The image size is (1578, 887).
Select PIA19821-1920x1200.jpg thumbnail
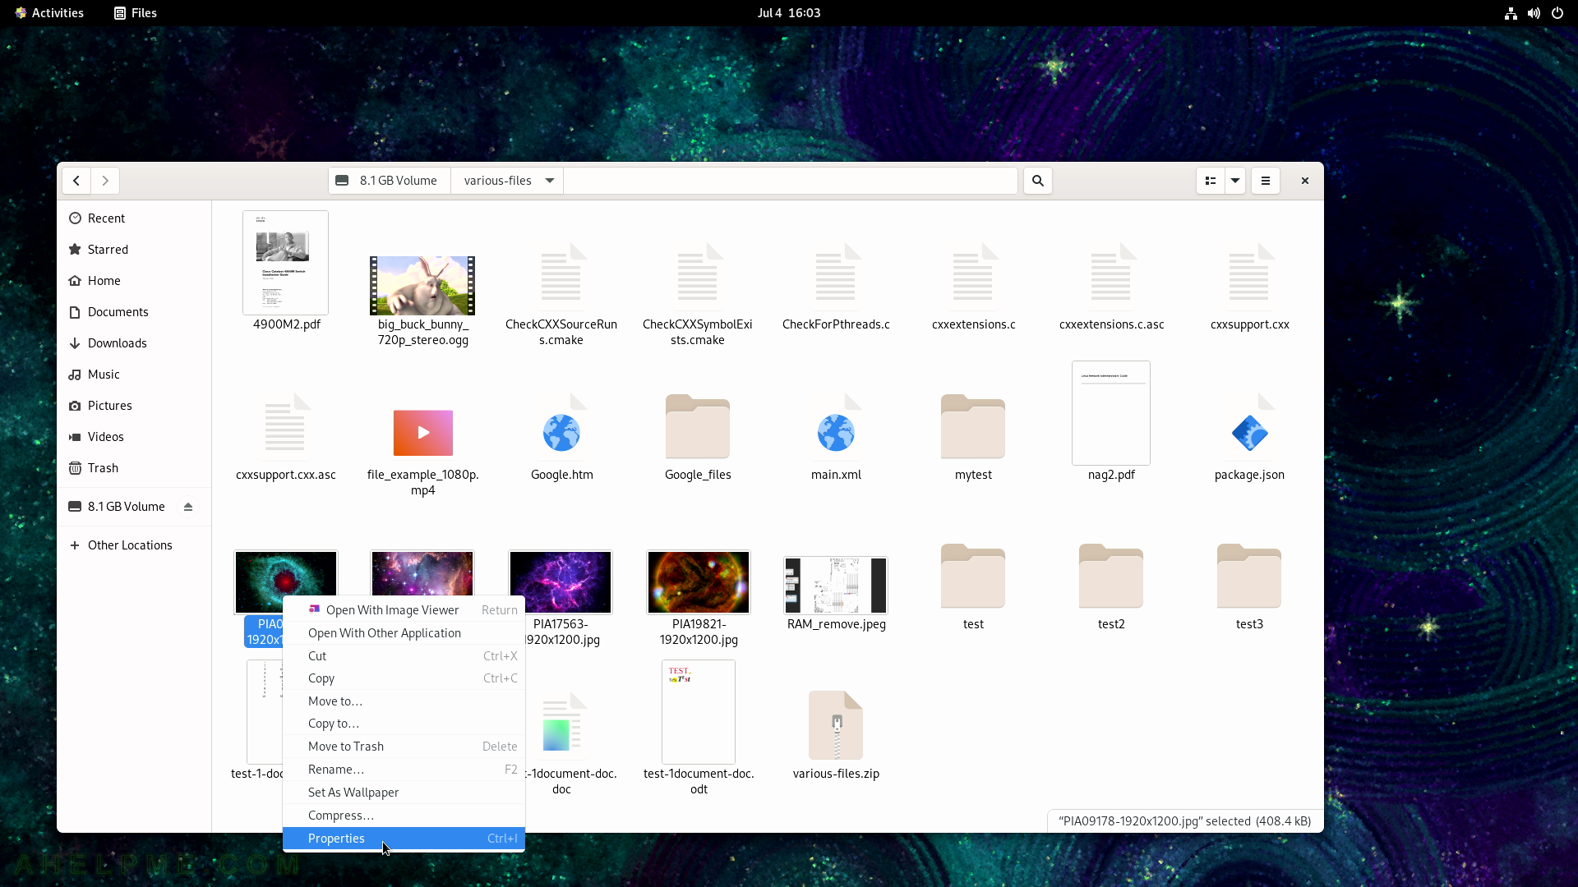pyautogui.click(x=699, y=582)
